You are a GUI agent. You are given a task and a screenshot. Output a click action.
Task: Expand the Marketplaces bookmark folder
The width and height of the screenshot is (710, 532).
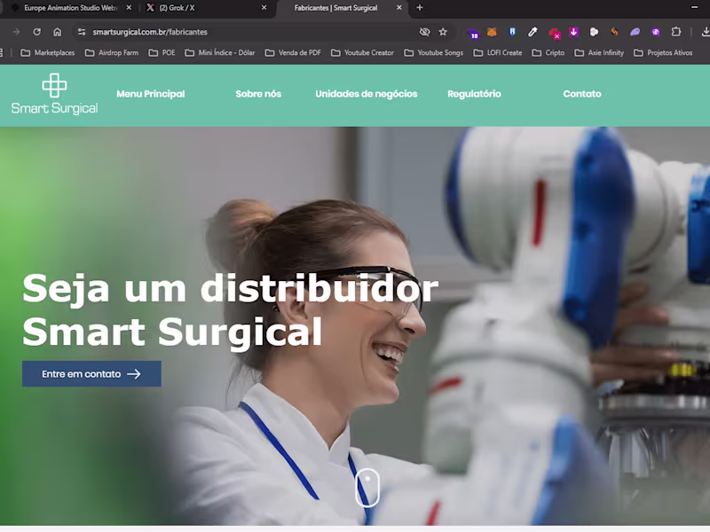[x=48, y=53]
